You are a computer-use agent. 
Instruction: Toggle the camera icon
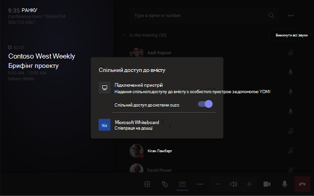267,184
